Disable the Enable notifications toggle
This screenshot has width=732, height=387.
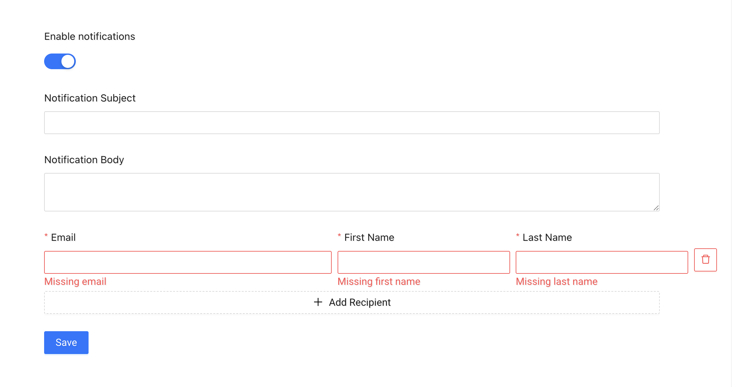(x=60, y=61)
